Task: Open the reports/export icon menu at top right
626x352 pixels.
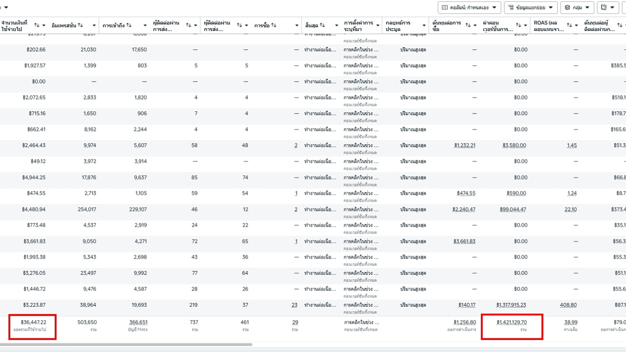Action: 608,7
